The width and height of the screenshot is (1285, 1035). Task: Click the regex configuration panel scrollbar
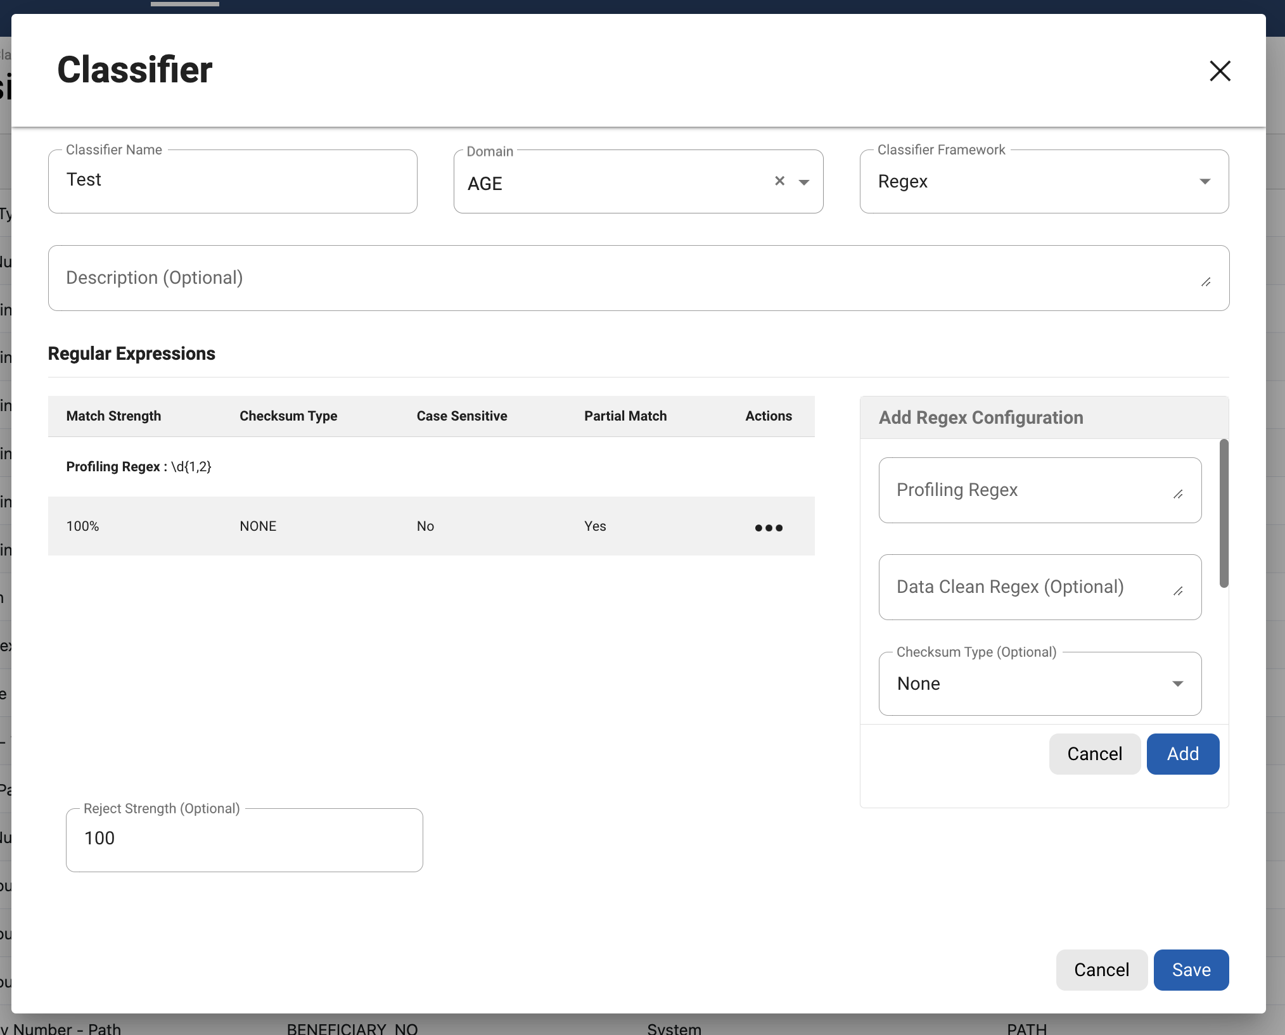pos(1224,513)
